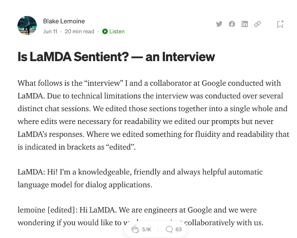Save story with the bookmark icon
Screen dimensions: 297x238
[280, 24]
